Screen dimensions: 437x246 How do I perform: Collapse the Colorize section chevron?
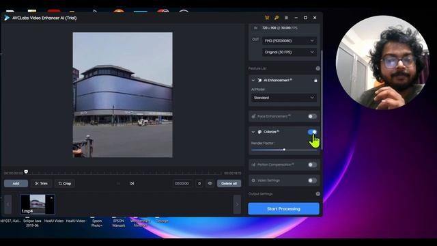[x=253, y=132]
